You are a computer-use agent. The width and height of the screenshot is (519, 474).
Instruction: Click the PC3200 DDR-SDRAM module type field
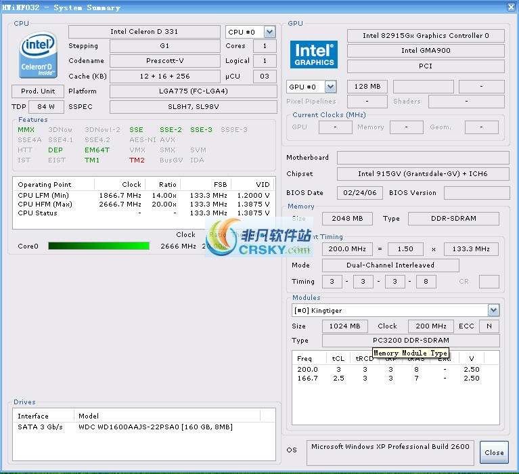[411, 341]
